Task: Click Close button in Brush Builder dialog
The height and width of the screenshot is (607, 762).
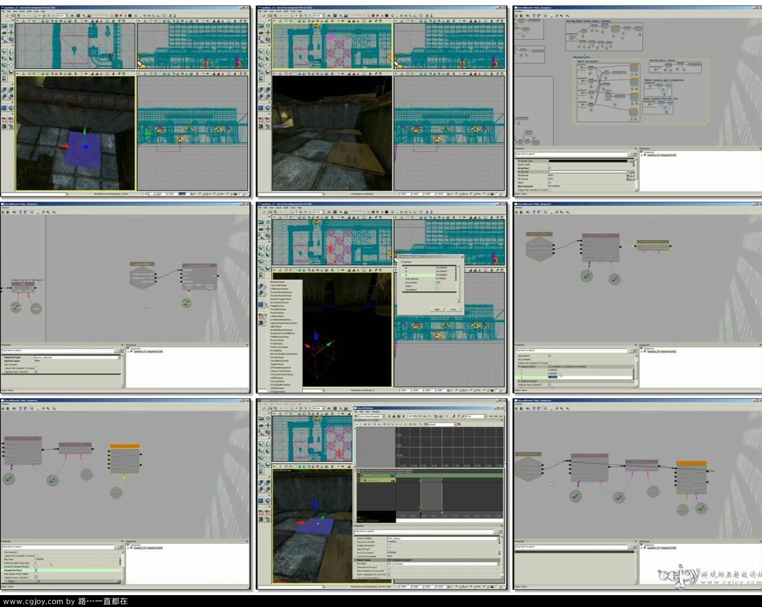Action: (454, 309)
